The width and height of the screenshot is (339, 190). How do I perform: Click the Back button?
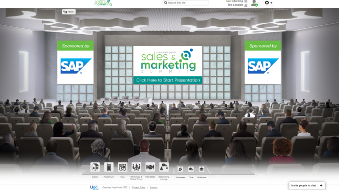point(69,12)
